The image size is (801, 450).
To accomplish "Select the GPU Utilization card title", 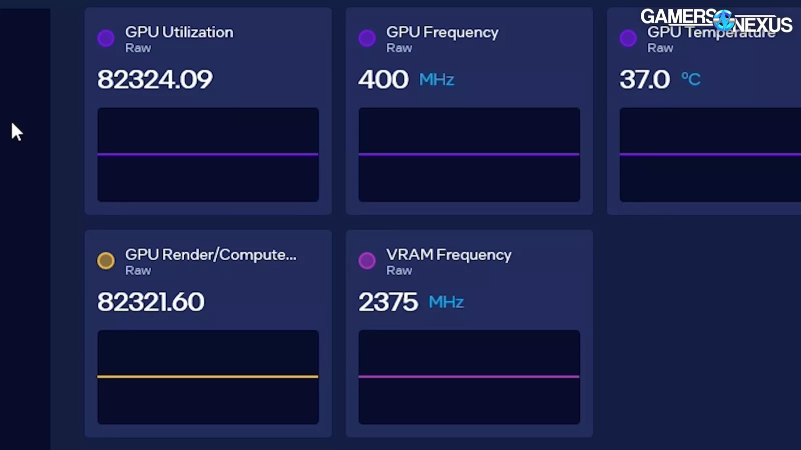I will [179, 32].
